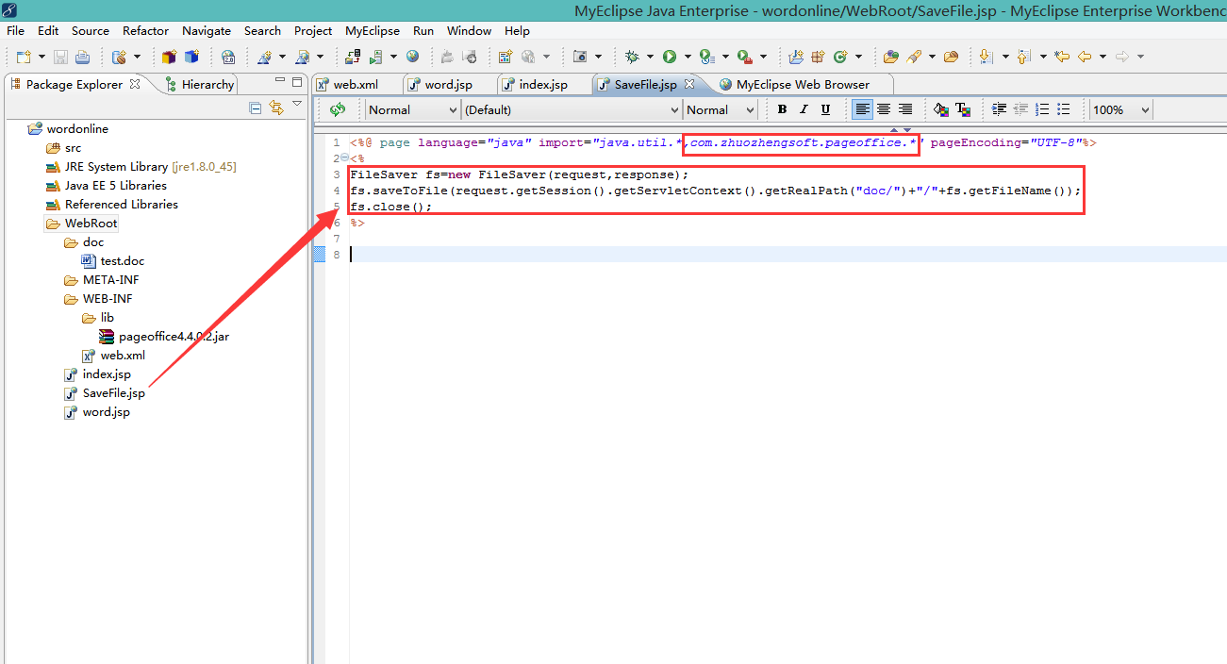Switch to the Hierarchy view tab
The height and width of the screenshot is (664, 1227).
click(x=200, y=84)
